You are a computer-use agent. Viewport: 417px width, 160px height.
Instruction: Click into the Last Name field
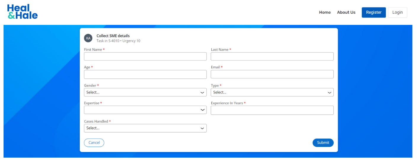click(272, 56)
